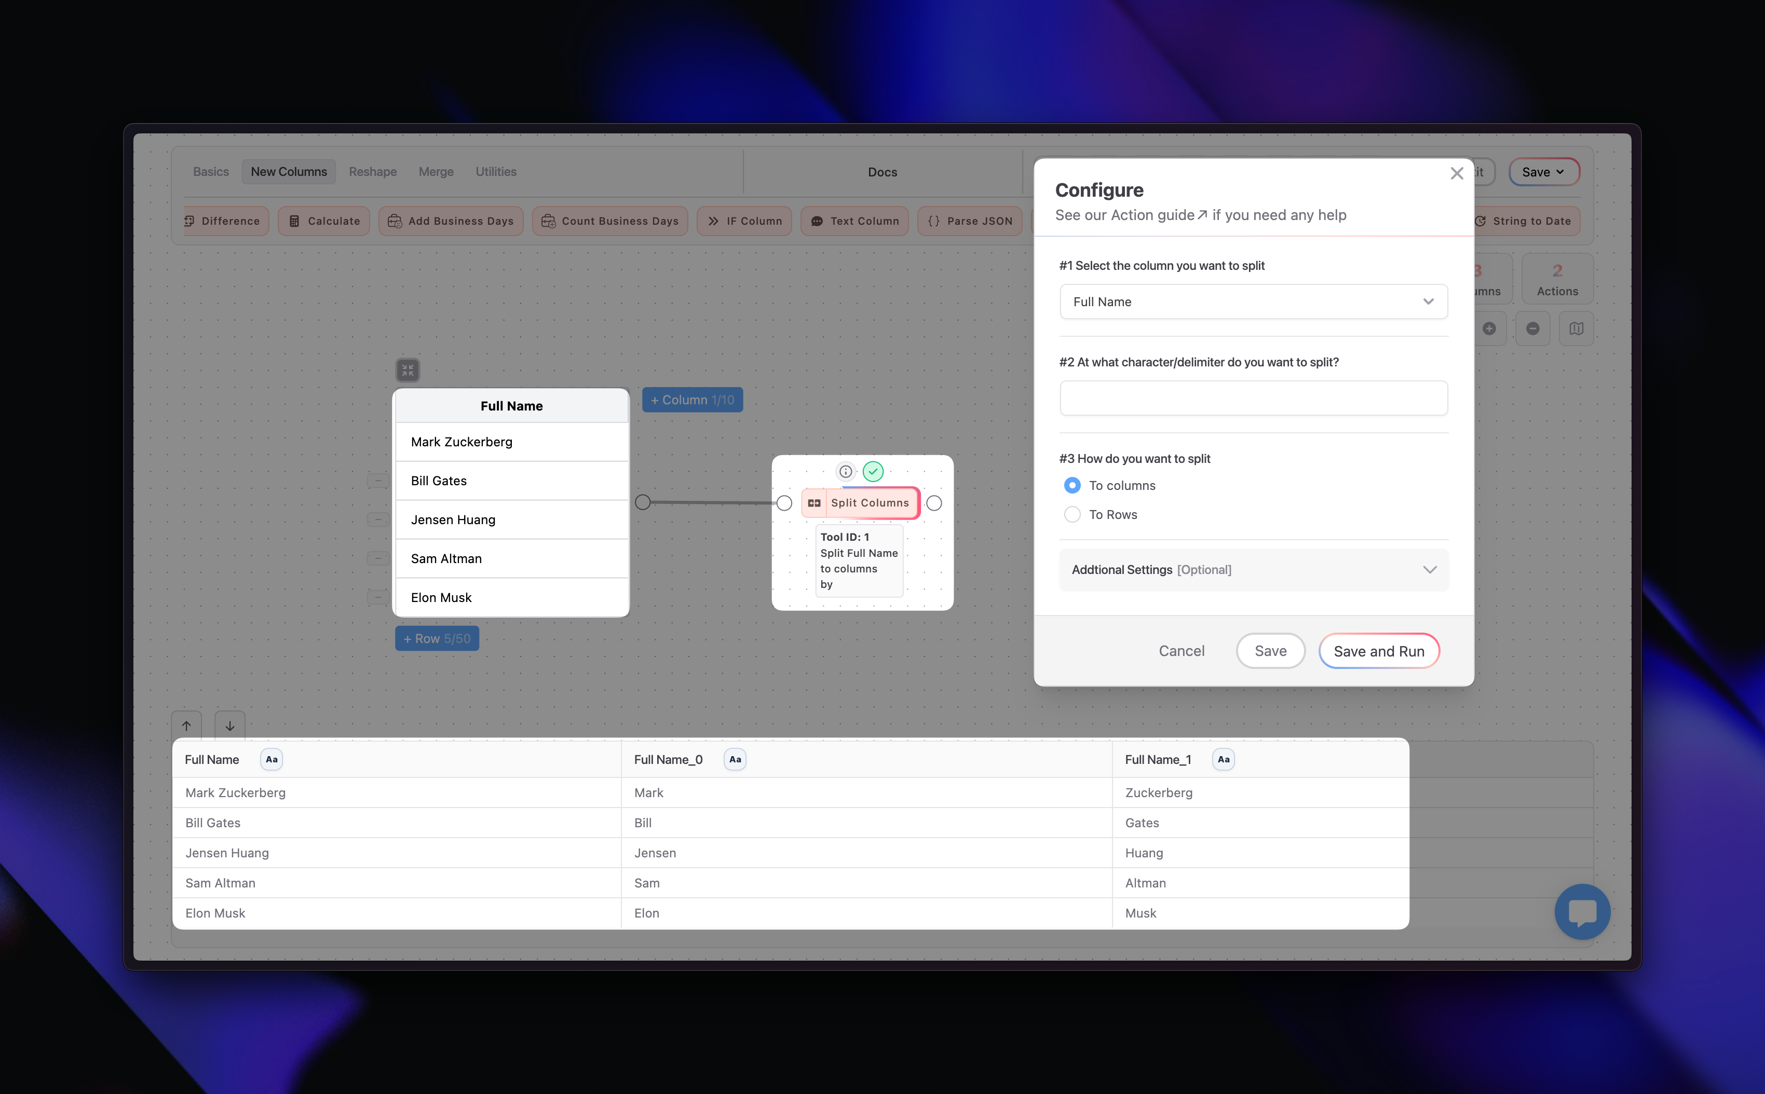Click the chat support bubble icon
Viewport: 1765px width, 1094px height.
pos(1582,912)
